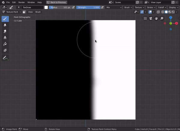Screen dimensions: 180x131
Task: Toggle strength pen pressure button
Action: pyautogui.click(x=103, y=7)
